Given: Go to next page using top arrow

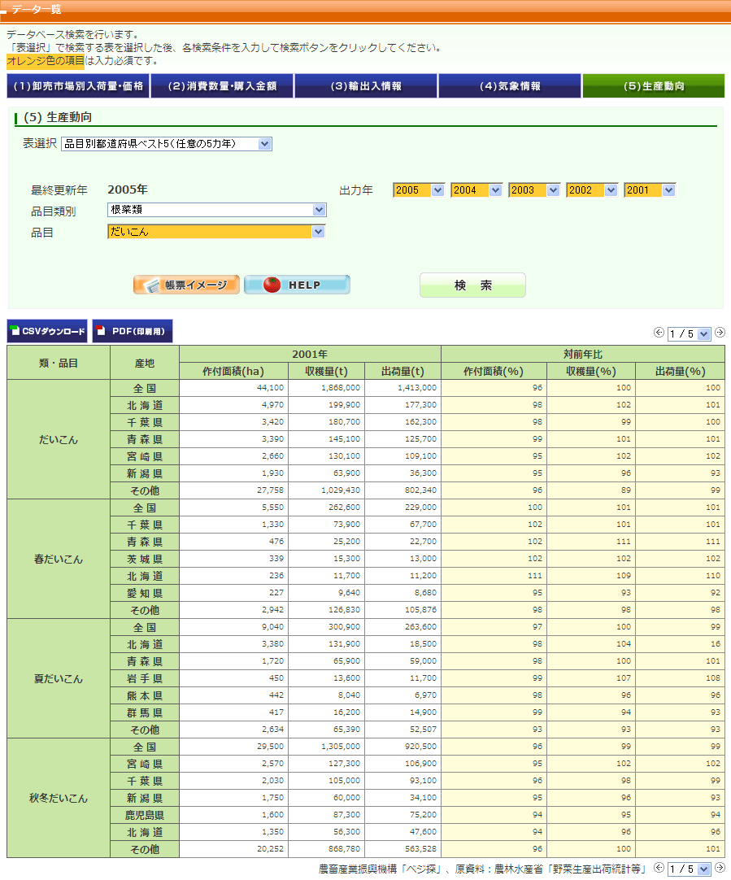Looking at the screenshot, I should (720, 333).
